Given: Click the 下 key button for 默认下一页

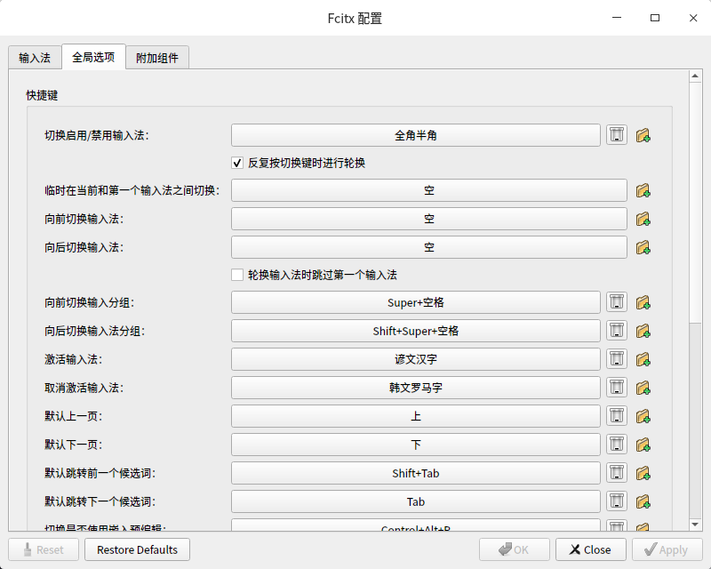Looking at the screenshot, I should click(416, 445).
